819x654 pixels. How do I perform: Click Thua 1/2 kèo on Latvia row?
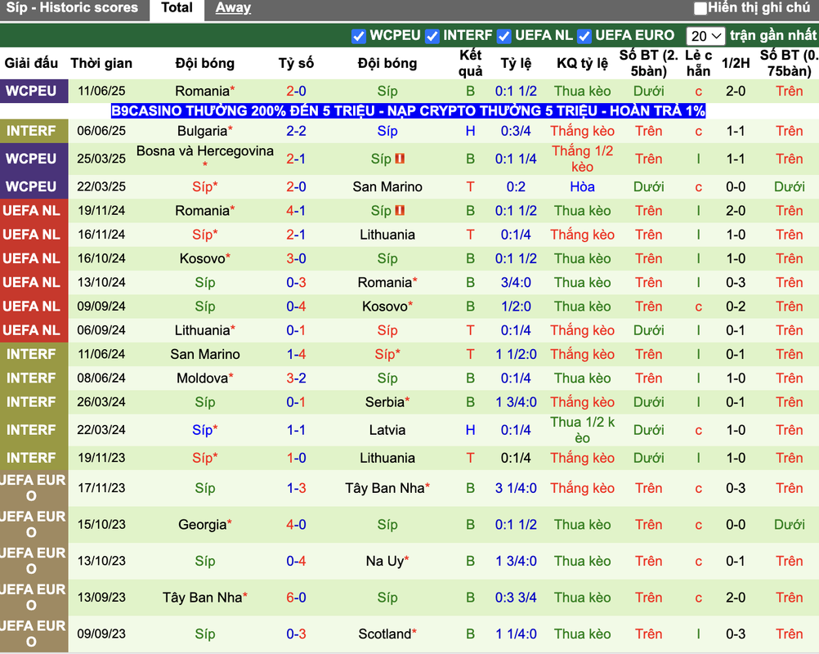click(582, 430)
